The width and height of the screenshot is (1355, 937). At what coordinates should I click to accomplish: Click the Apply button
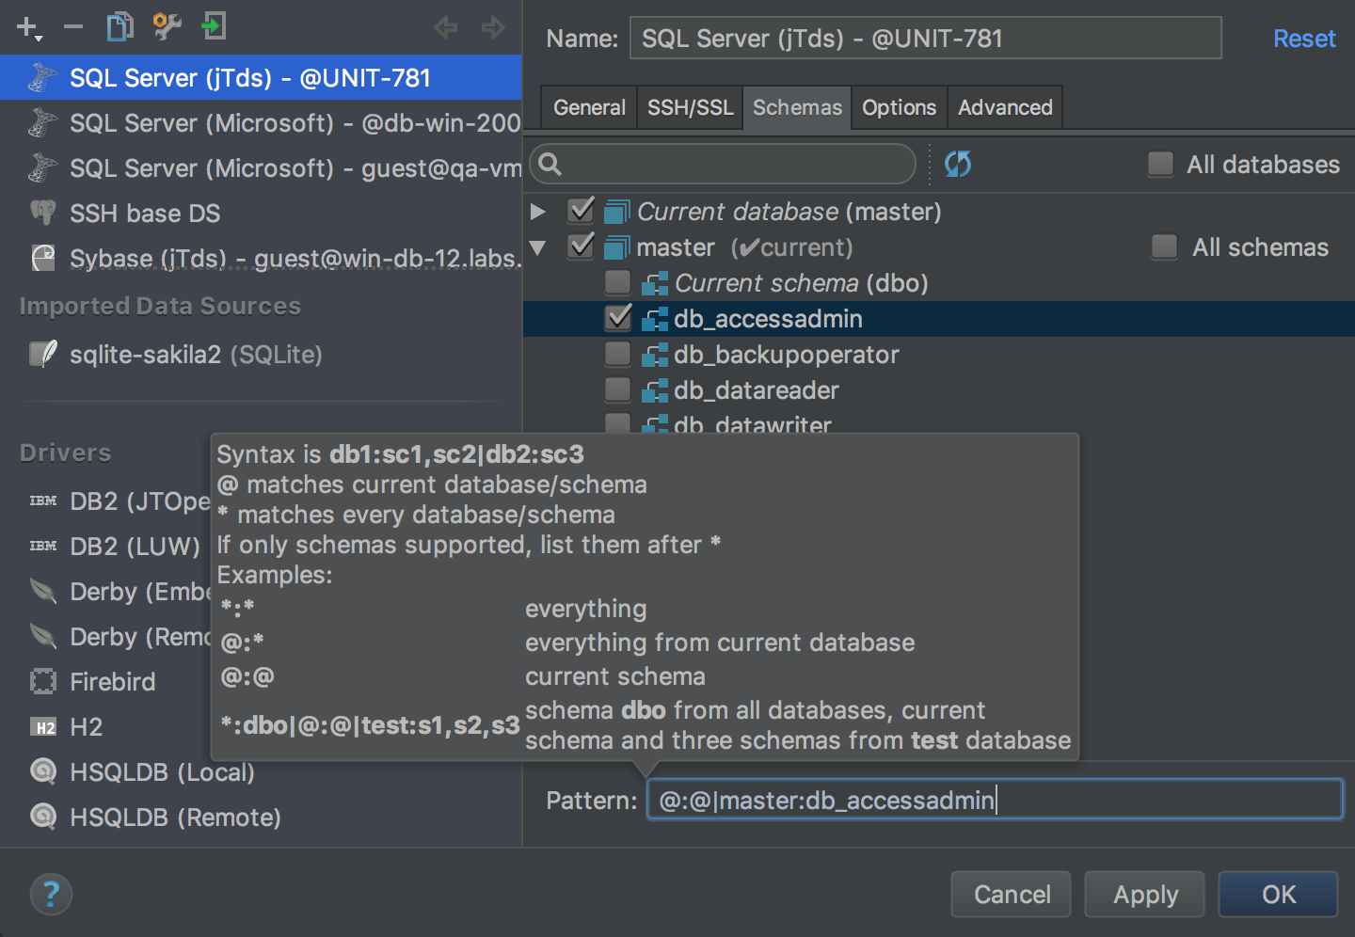(x=1145, y=894)
